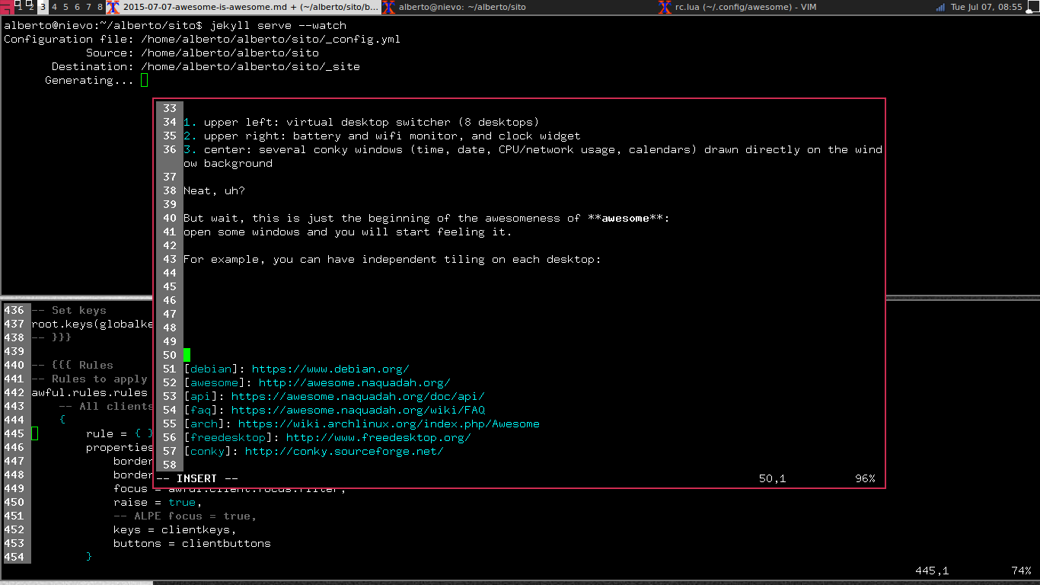Viewport: 1040px width, 585px height.
Task: Click the '-- {{{ Rules' fold marker in rc.lua
Action: tap(72, 365)
